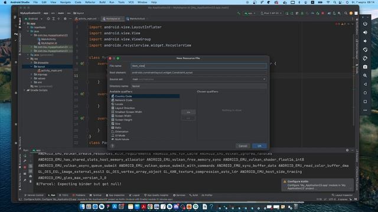Click OK in New Resource File dialog
The height and width of the screenshot is (212, 378).
click(259, 146)
